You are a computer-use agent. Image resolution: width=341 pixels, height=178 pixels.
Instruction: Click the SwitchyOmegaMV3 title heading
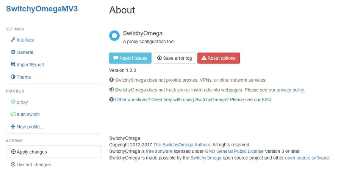click(42, 9)
